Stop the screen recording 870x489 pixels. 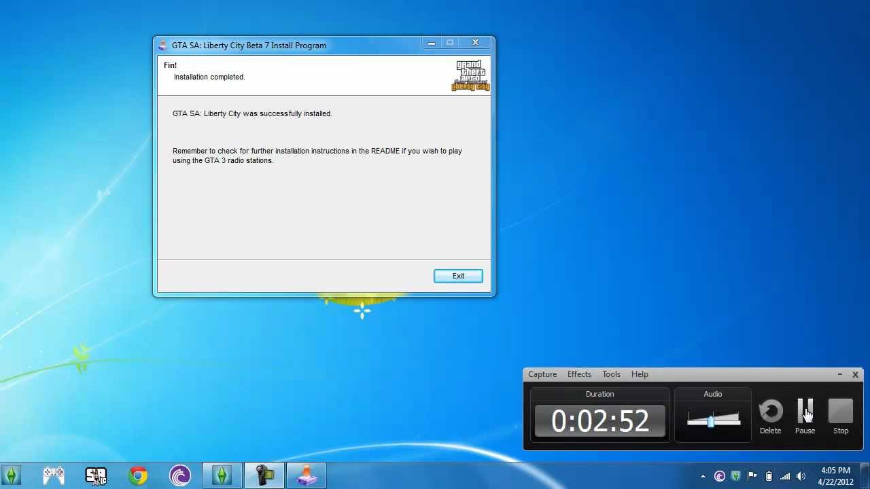tap(841, 416)
